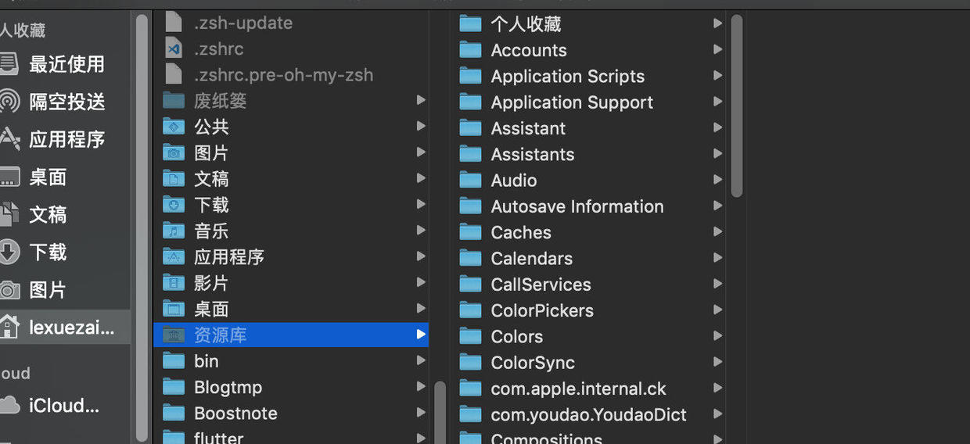Select Desktop (桌面) in sidebar
The width and height of the screenshot is (970, 444).
coord(48,177)
